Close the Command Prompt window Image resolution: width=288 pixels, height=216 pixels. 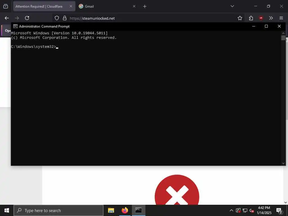[x=279, y=26]
